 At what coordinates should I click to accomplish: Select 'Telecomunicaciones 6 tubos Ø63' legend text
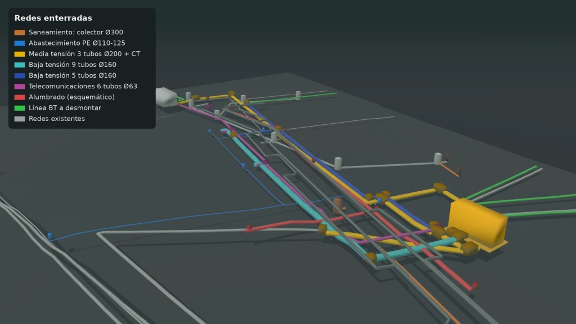click(83, 86)
